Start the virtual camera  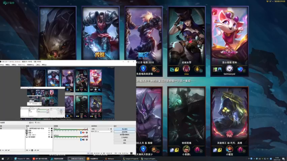coord(124,135)
